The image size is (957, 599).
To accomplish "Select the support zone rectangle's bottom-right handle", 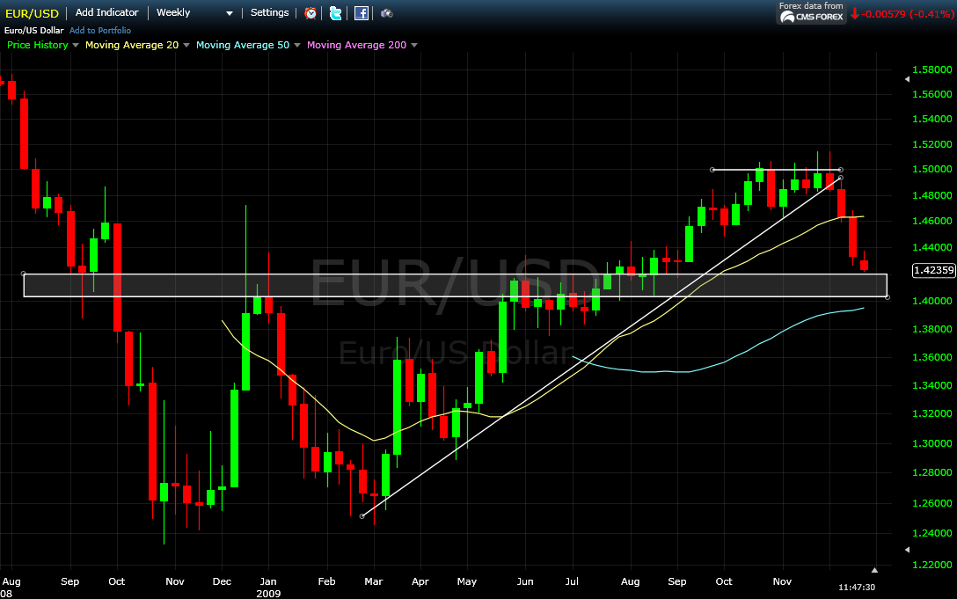I will 888,297.
